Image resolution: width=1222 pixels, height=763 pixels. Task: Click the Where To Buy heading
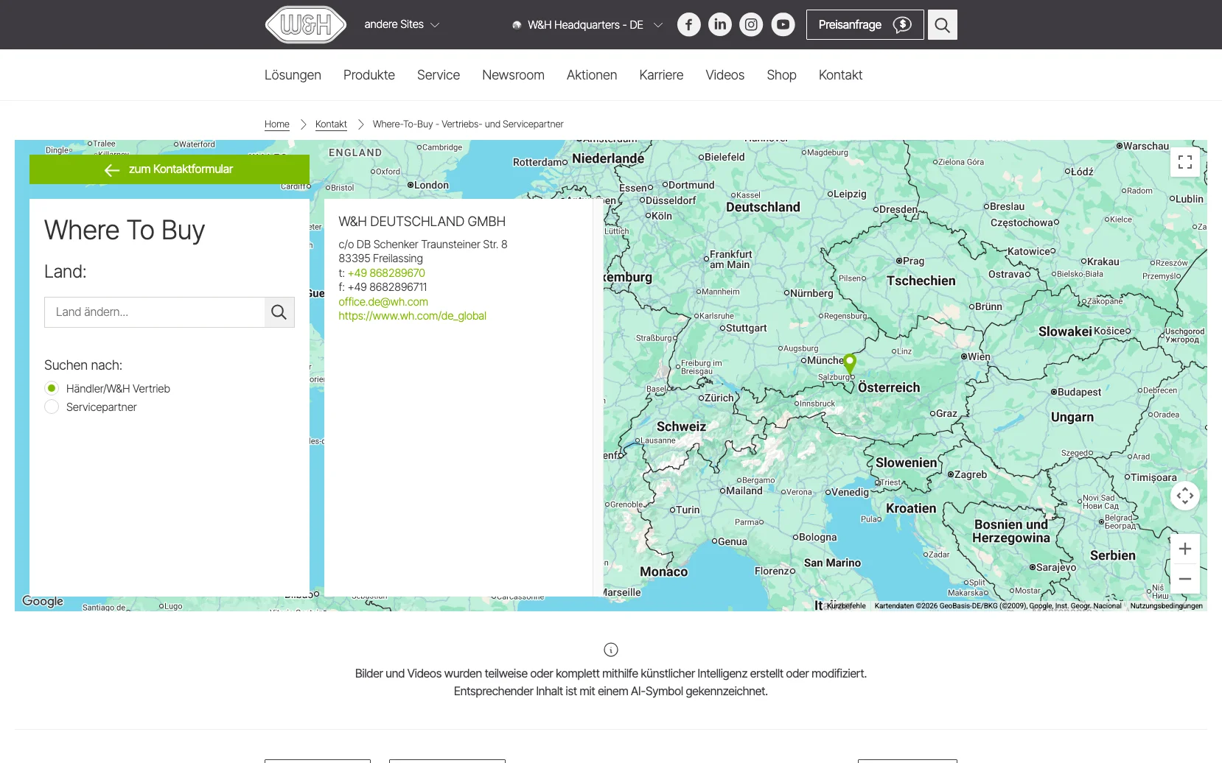pos(125,231)
